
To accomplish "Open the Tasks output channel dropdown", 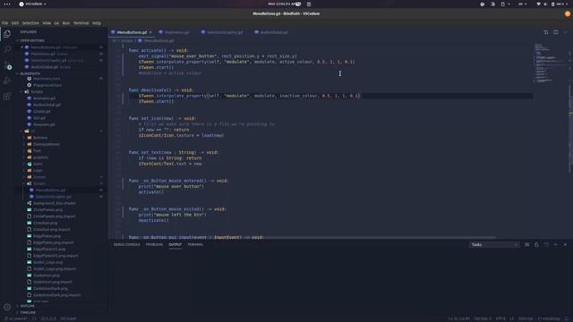I will pyautogui.click(x=494, y=245).
